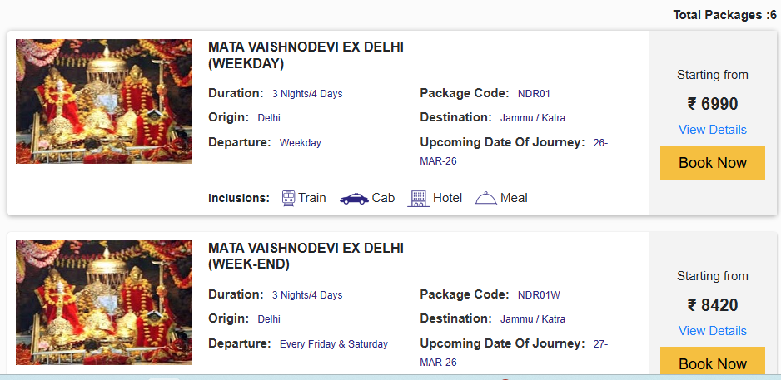Select Mata Vaishnodevi Ex Delhi (Week-End) title
This screenshot has height=380, width=781.
coord(306,256)
